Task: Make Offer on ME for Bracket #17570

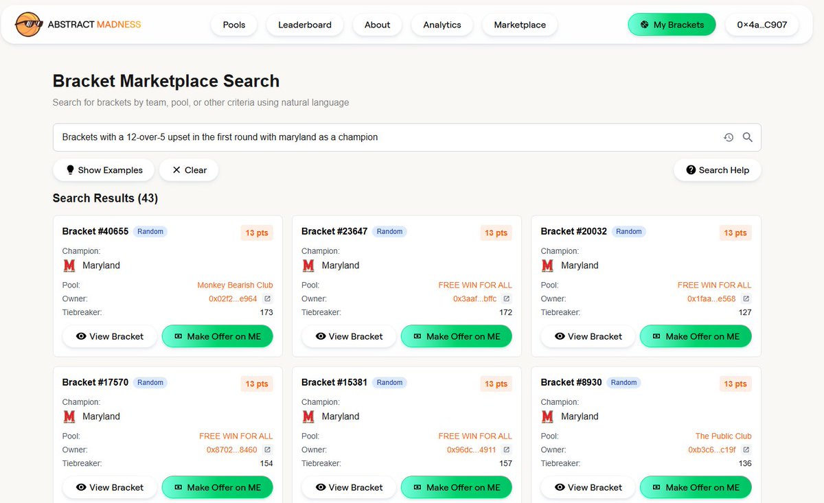Action: [x=217, y=487]
